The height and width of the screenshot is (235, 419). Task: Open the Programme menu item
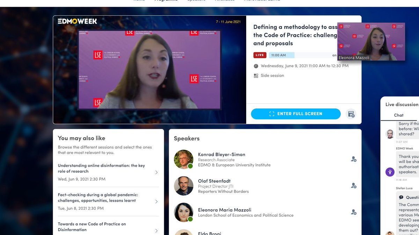tap(166, 1)
